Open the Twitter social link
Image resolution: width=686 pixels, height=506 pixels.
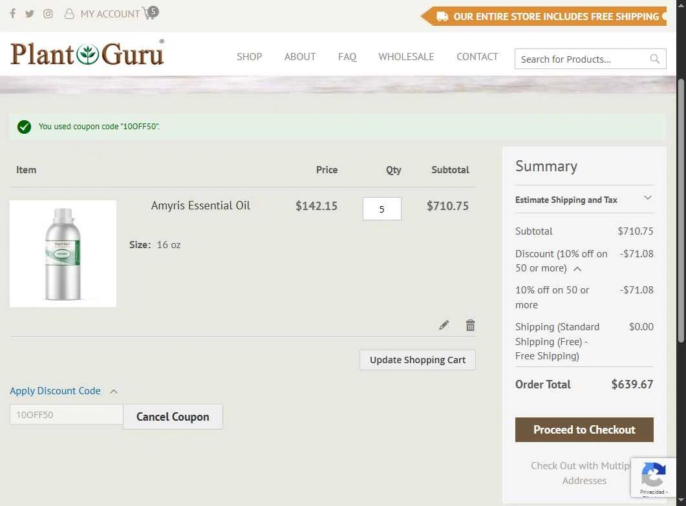pos(30,14)
